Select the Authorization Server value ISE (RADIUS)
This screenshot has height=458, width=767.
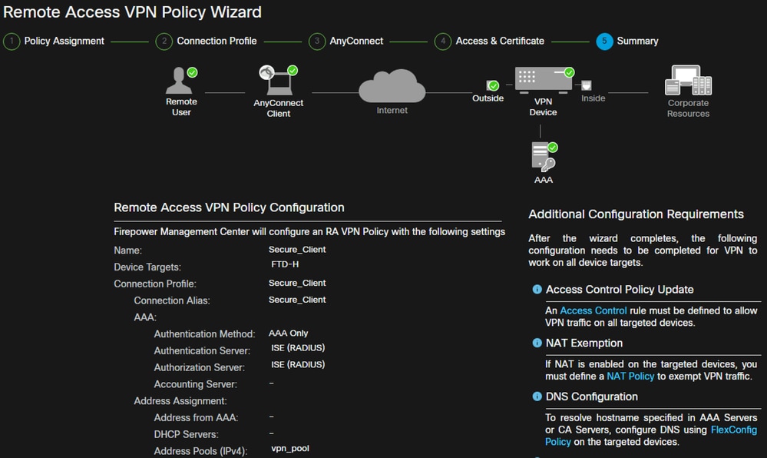298,364
